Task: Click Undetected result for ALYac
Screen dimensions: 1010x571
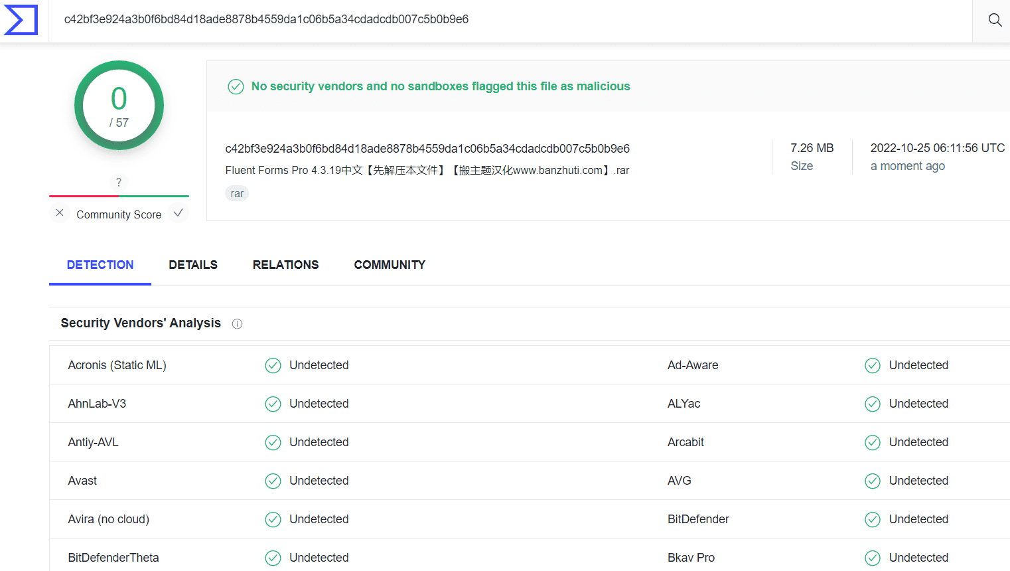Action: [x=918, y=404]
